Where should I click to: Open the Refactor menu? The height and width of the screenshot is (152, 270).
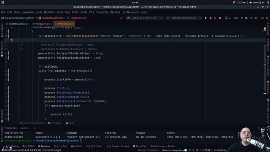pyautogui.click(x=49, y=12)
